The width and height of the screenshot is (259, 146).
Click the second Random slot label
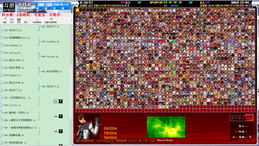point(110,133)
